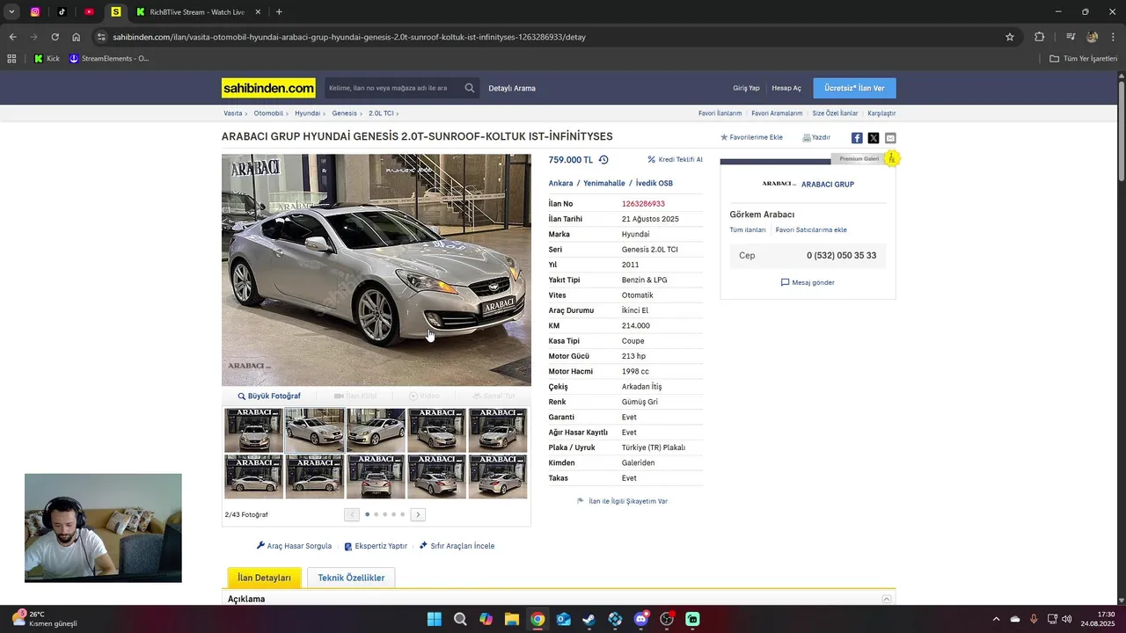The height and width of the screenshot is (633, 1126).
Task: Go to next thumbnail page arrow
Action: click(x=418, y=514)
